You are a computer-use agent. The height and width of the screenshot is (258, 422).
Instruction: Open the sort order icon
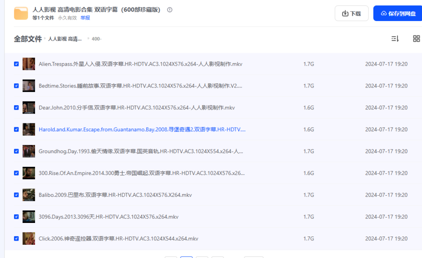tap(395, 38)
